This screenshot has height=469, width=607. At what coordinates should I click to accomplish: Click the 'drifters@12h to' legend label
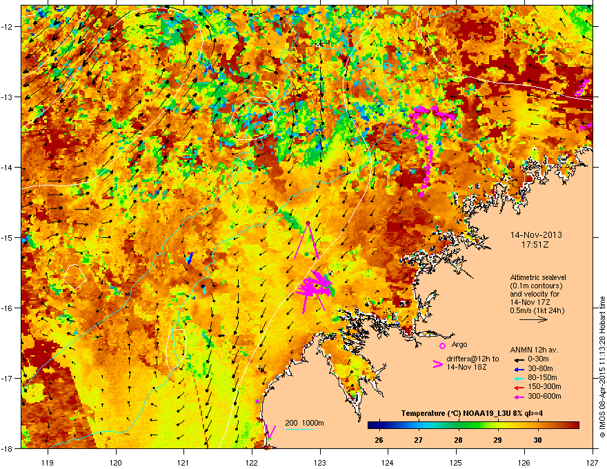pos(472,359)
